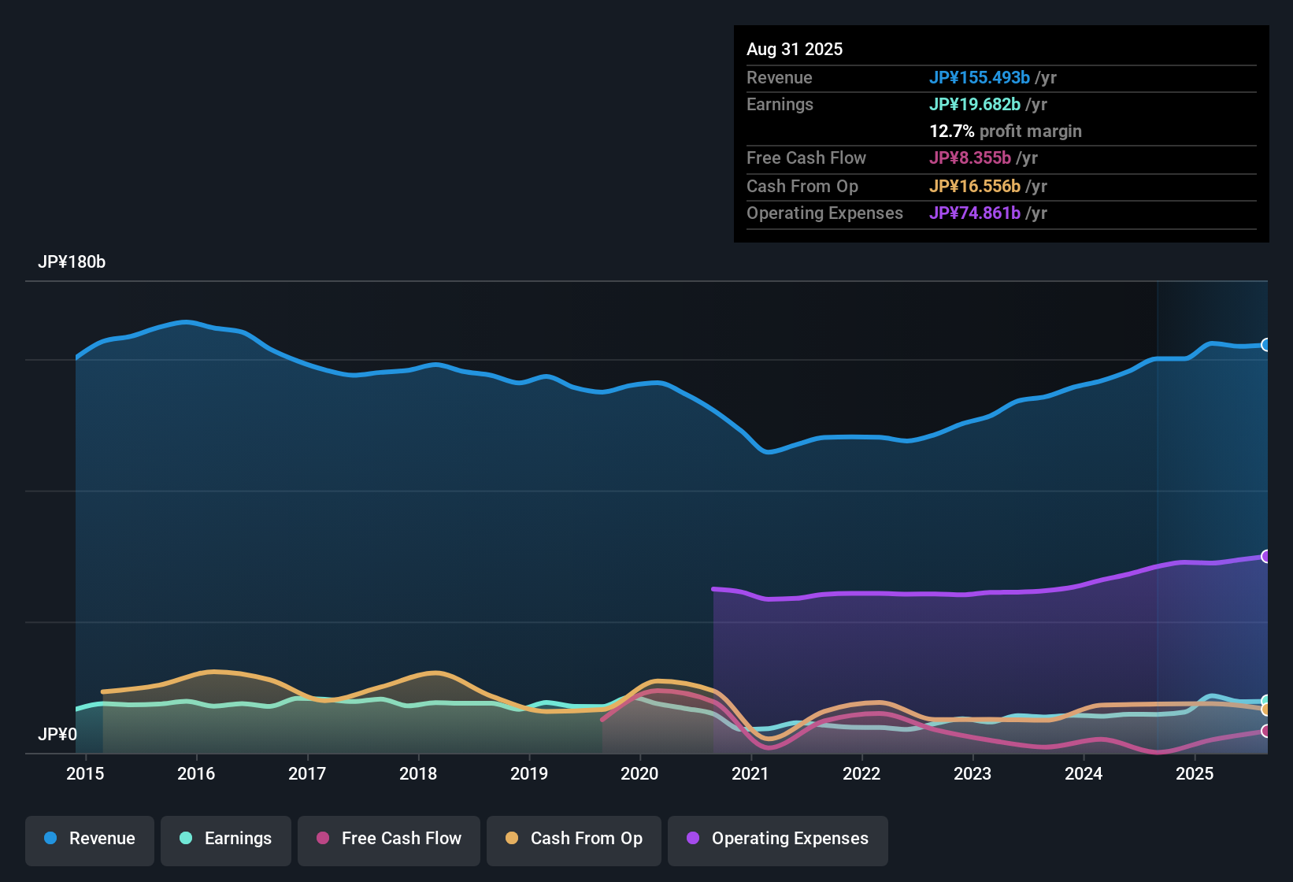
Task: Click the pink Free Cash Flow dot icon
Action: 322,839
